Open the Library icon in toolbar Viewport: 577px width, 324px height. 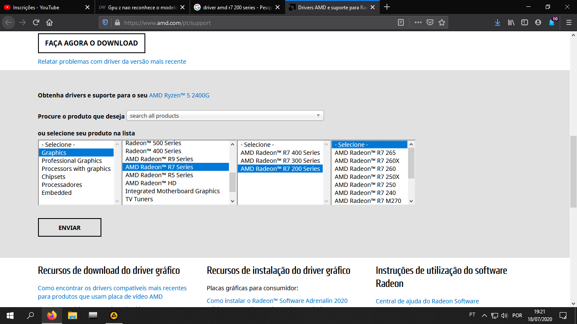coord(511,22)
